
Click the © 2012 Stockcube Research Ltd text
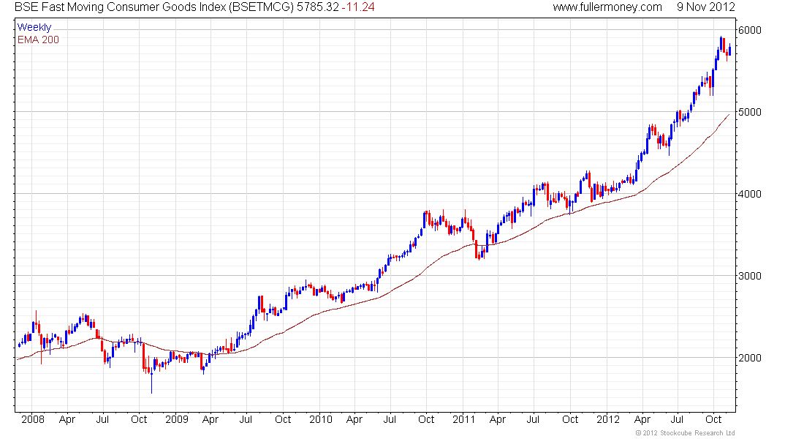pos(685,433)
